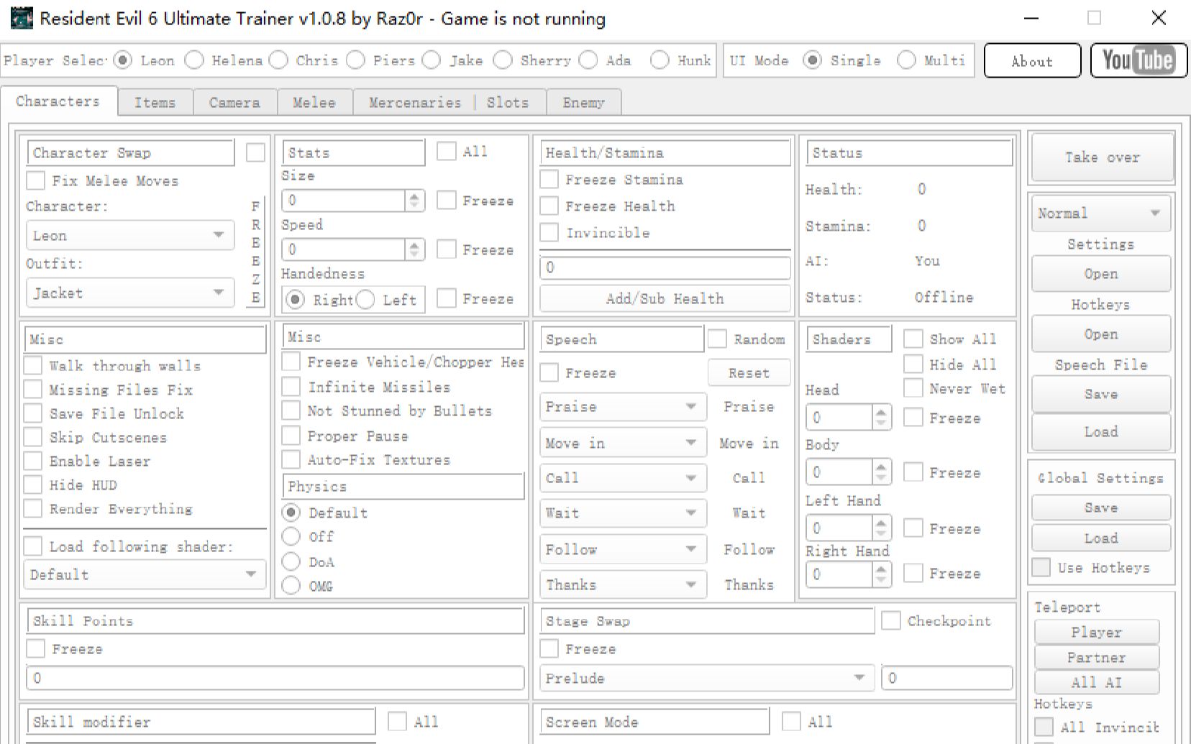Viewport: 1191px width, 744px height.
Task: Open the Normal mode dropdown
Action: 1101,213
